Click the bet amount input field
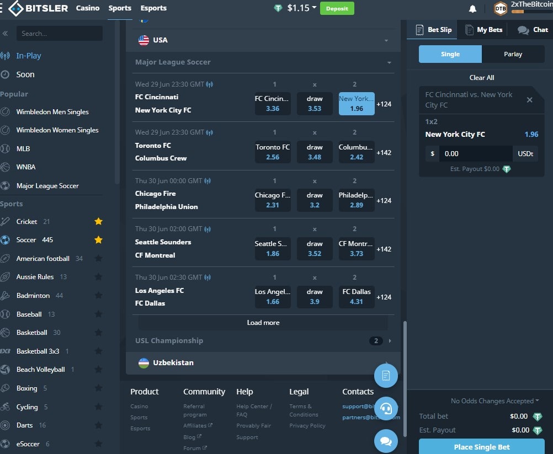 [475, 154]
